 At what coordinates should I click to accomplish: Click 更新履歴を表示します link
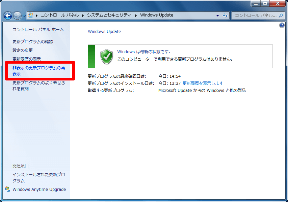point(203,83)
